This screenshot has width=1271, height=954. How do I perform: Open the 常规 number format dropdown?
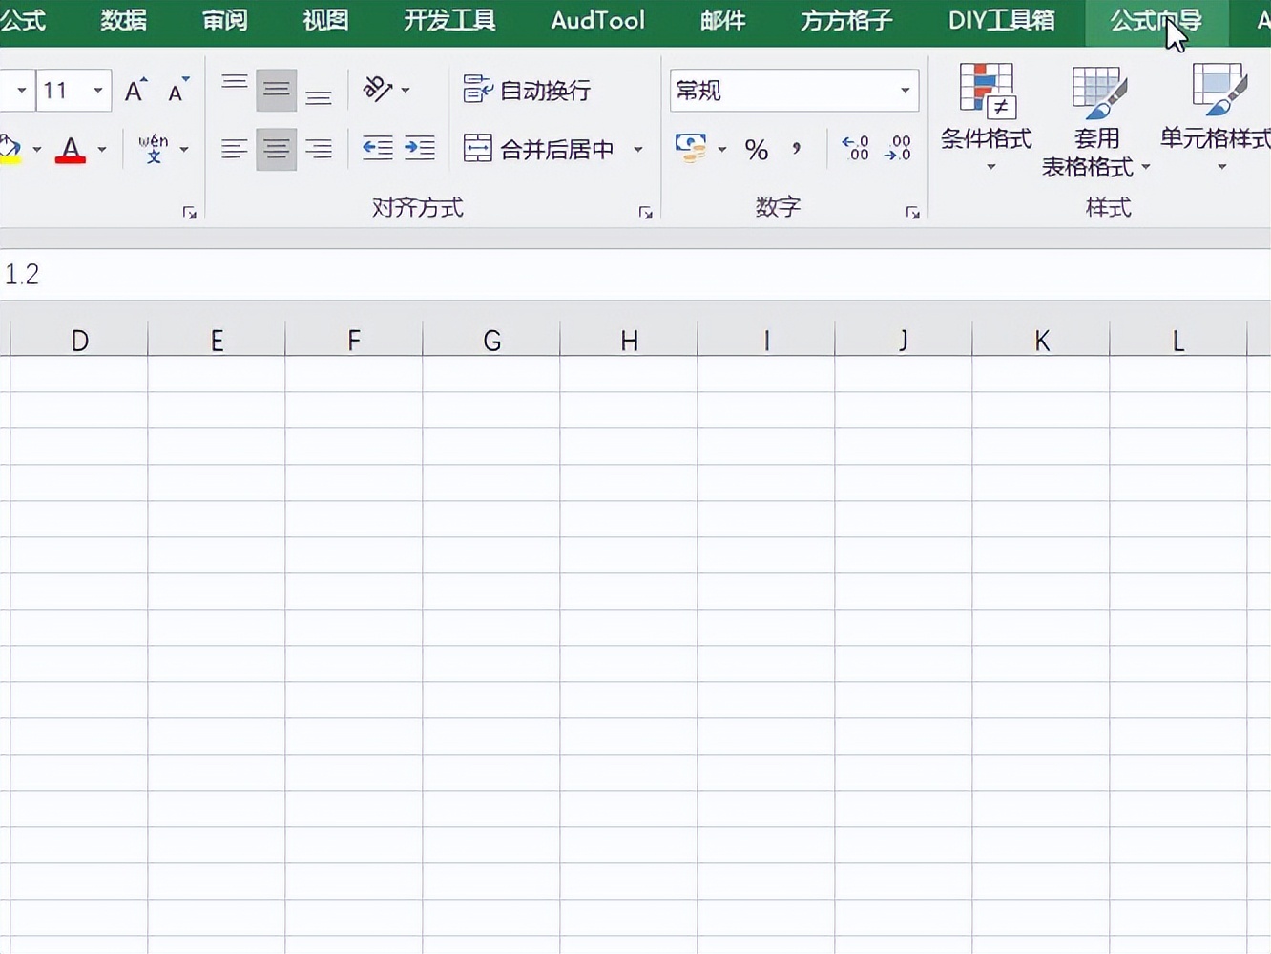[905, 90]
